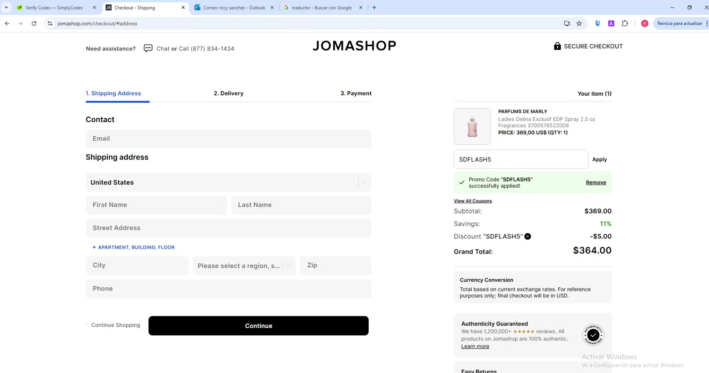The image size is (709, 373).
Task: Click the install app icon in address bar
Action: [567, 23]
